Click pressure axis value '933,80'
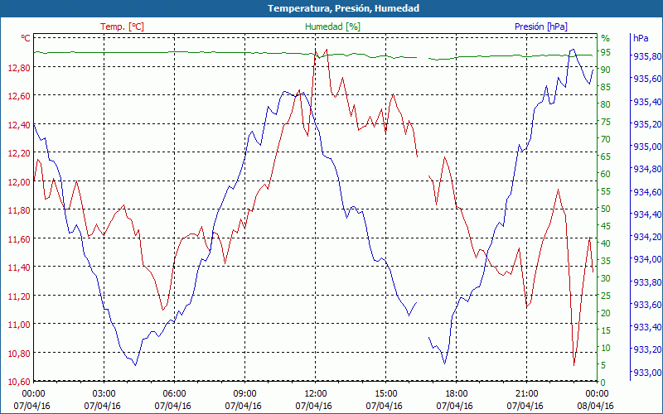663x414 pixels. (x=647, y=282)
